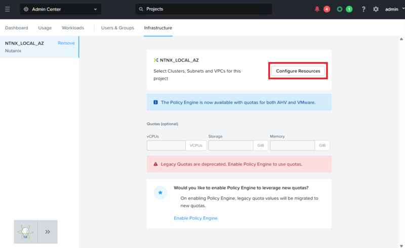Click the lightbulb assistant icon
Screen dimensions: 405x248
(x=26, y=232)
